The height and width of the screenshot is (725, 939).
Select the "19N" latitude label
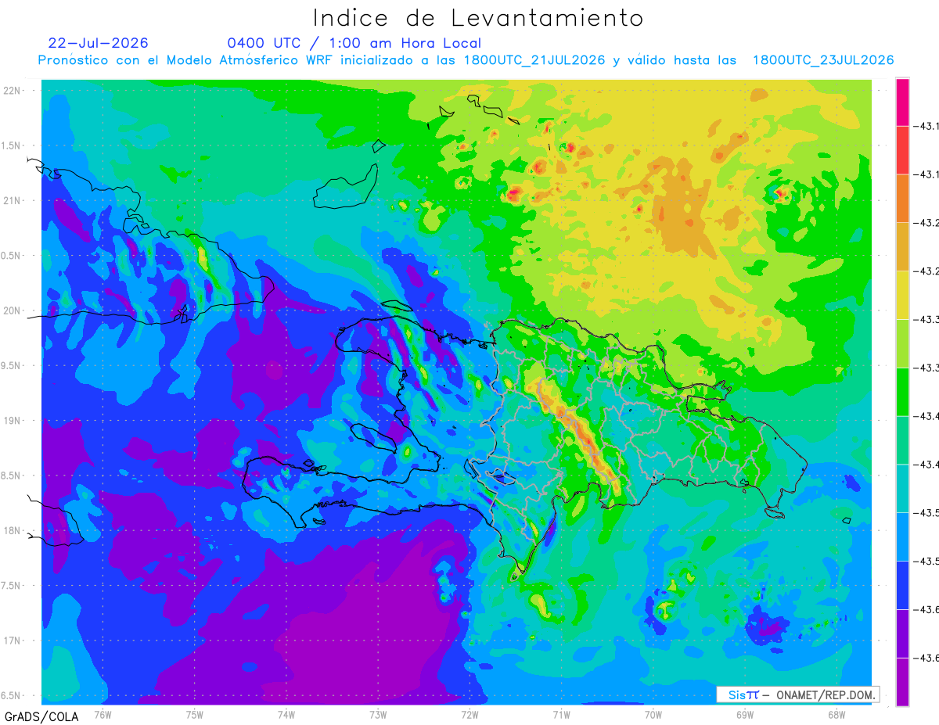point(12,421)
